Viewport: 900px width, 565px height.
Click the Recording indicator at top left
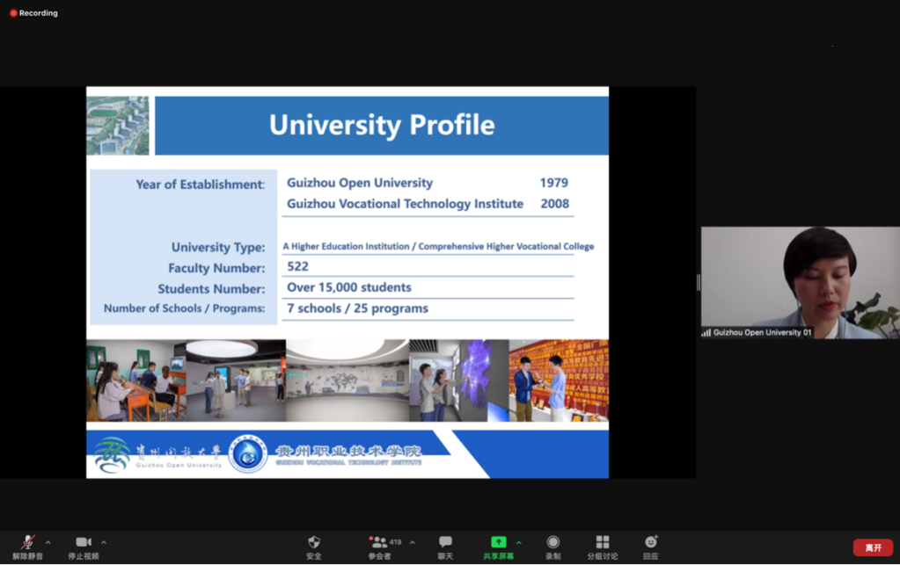(x=33, y=13)
